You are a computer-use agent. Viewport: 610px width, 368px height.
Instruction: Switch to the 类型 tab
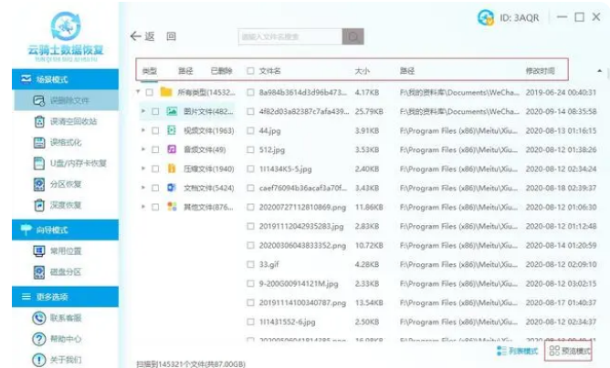pyautogui.click(x=150, y=71)
